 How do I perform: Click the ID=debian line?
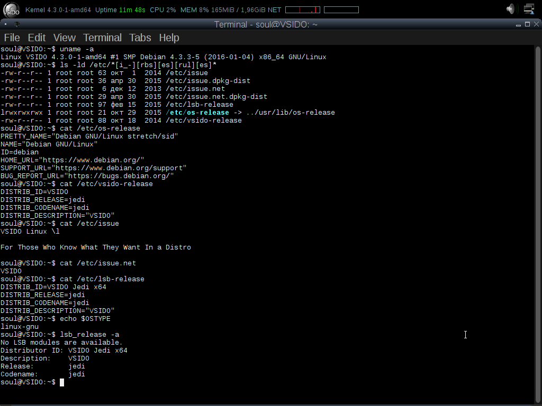20,152
